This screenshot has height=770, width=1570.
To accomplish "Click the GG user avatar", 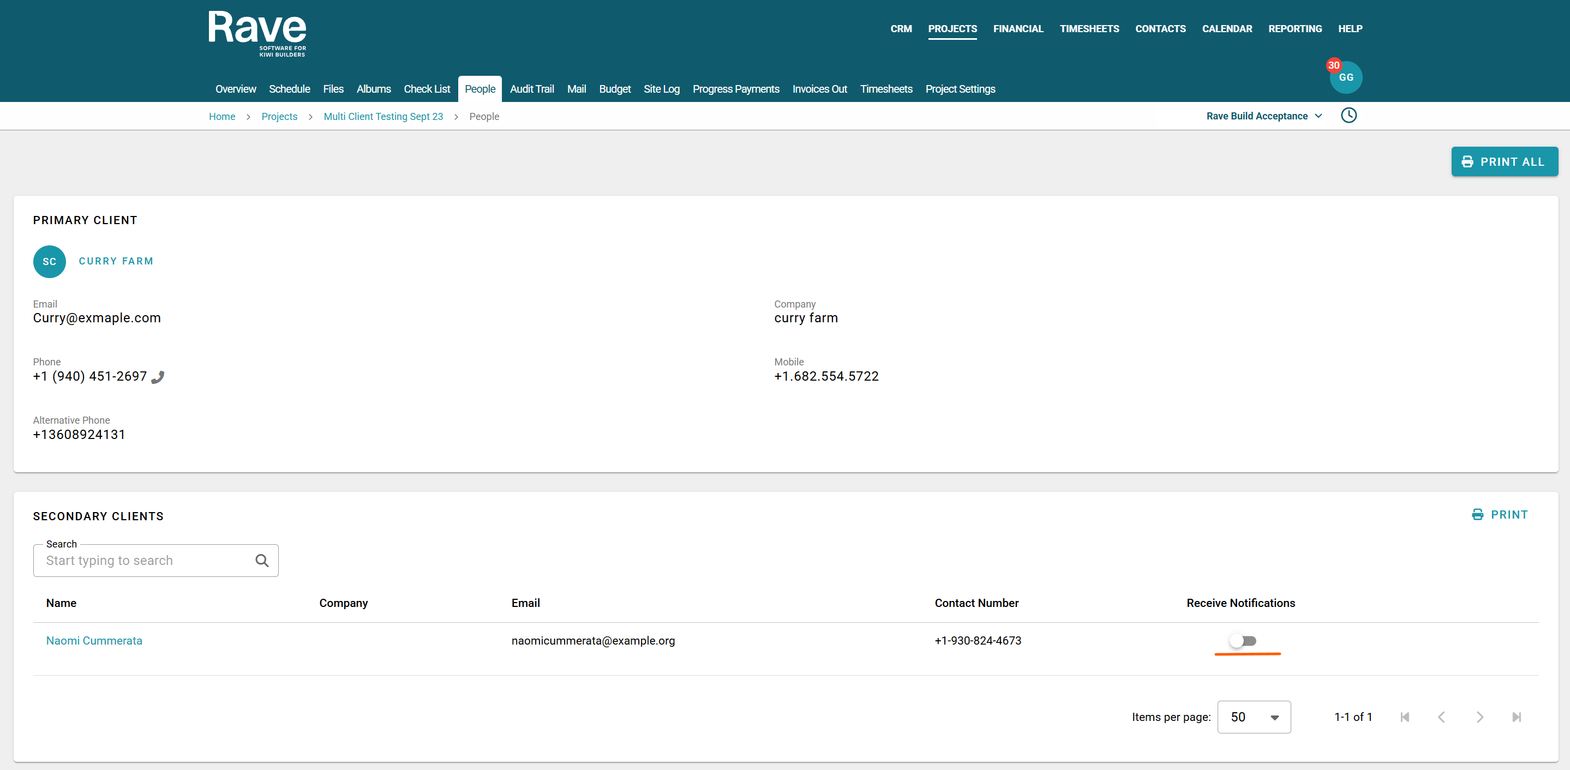I will [x=1346, y=77].
